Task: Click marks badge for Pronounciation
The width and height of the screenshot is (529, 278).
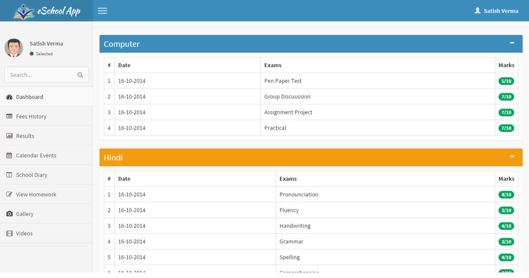Action: [506, 195]
